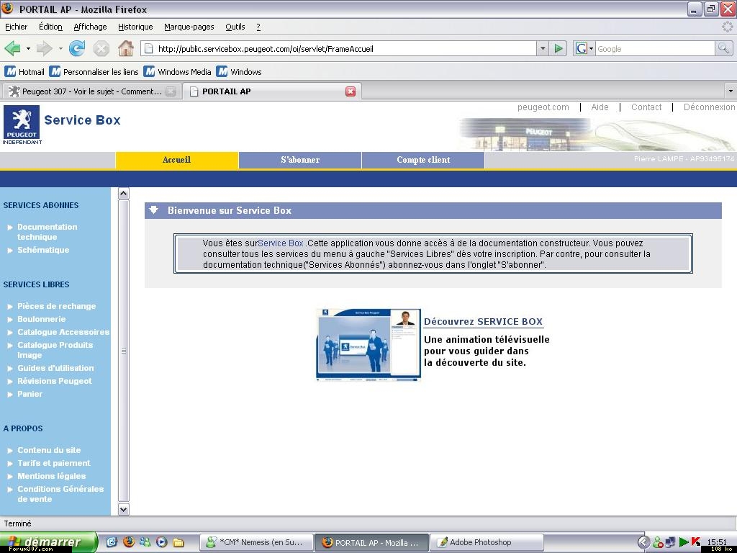Switch to Adobe Photoshop in the taskbar

487,542
